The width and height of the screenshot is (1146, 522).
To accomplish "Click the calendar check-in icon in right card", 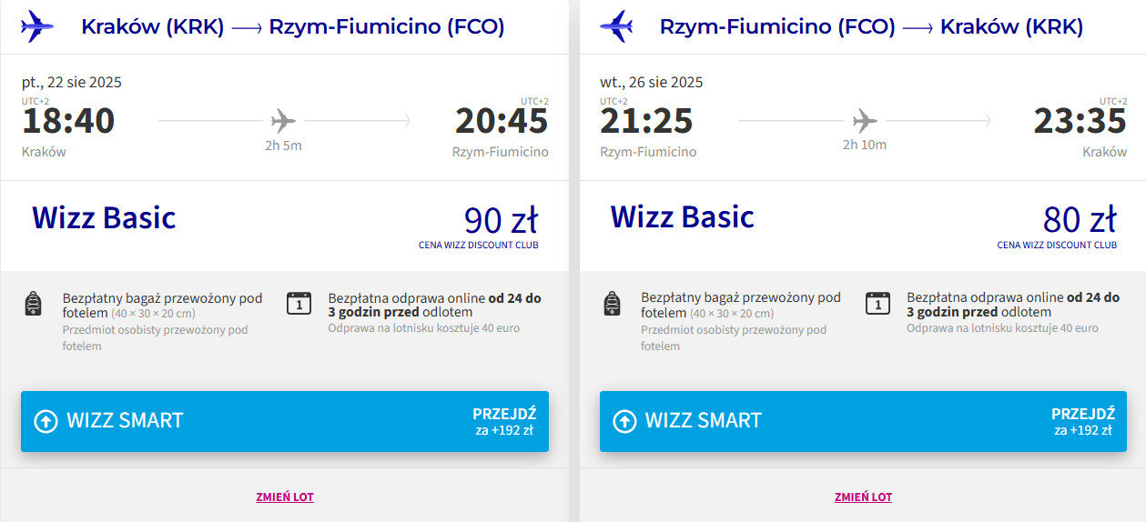I will [877, 304].
